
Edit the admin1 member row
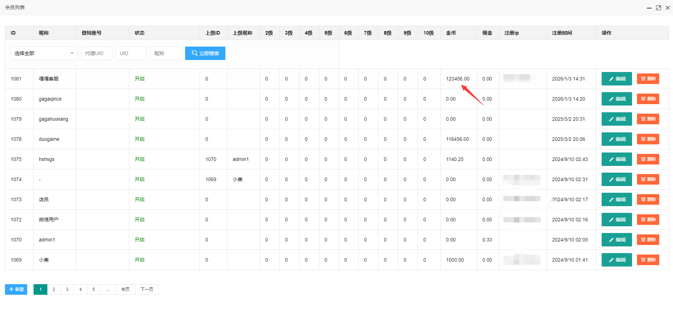[x=616, y=240]
